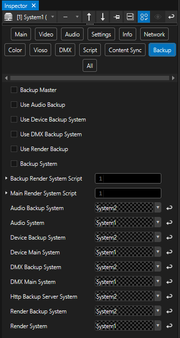Open Http Backup Server System dropdown
Viewport: 180px width, 338px height.
pos(158,296)
